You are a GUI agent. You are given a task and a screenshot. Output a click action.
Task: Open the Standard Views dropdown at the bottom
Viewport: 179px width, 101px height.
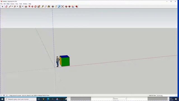pyautogui.click(x=119, y=99)
